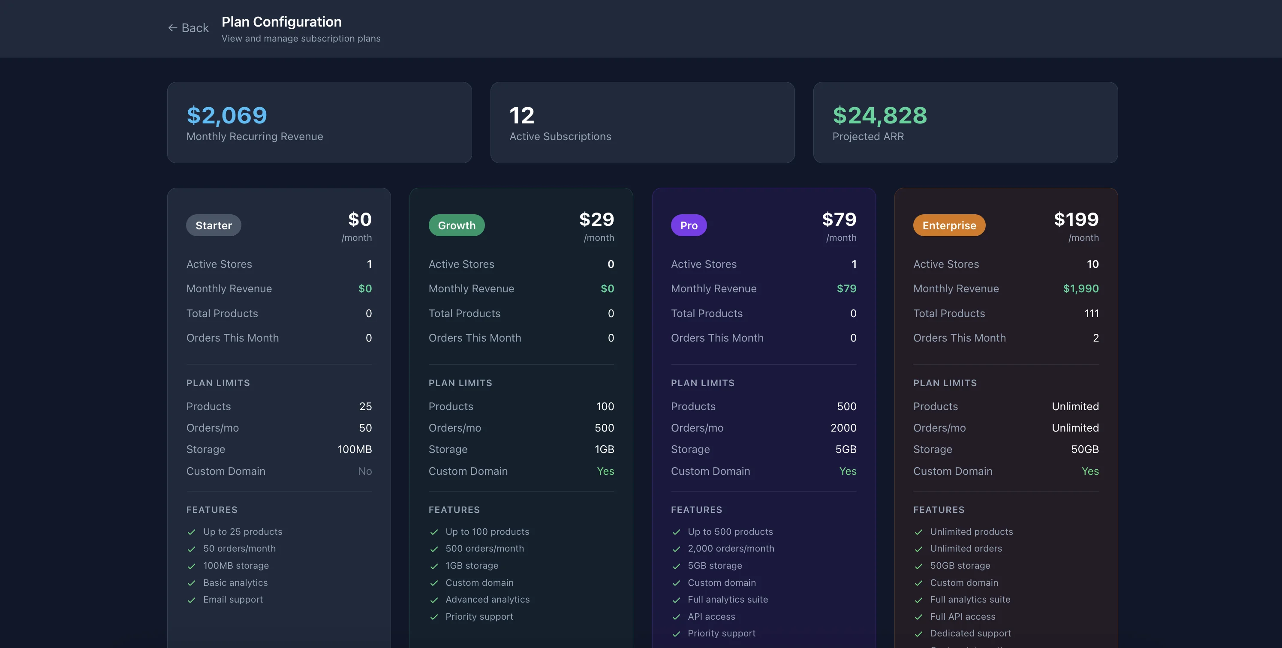Screen dimensions: 1282x648
Task: Click the checkmark beside Email support
Action: (x=192, y=600)
